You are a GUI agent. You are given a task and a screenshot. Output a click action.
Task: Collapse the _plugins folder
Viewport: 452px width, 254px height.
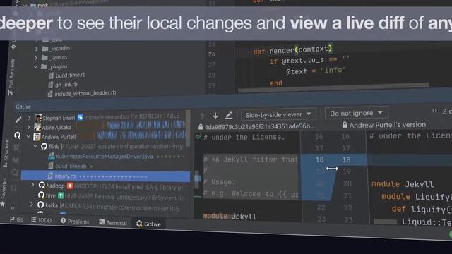[35, 67]
